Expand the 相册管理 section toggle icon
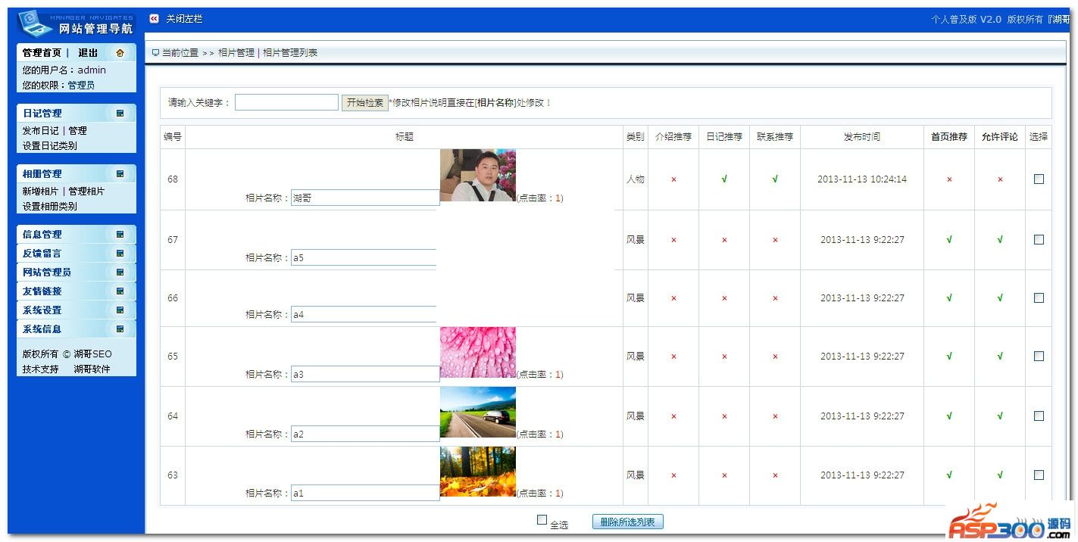This screenshot has height=542, width=1078. (120, 174)
